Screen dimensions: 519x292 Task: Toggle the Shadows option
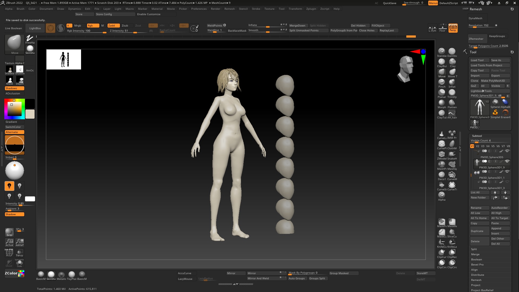(14, 88)
